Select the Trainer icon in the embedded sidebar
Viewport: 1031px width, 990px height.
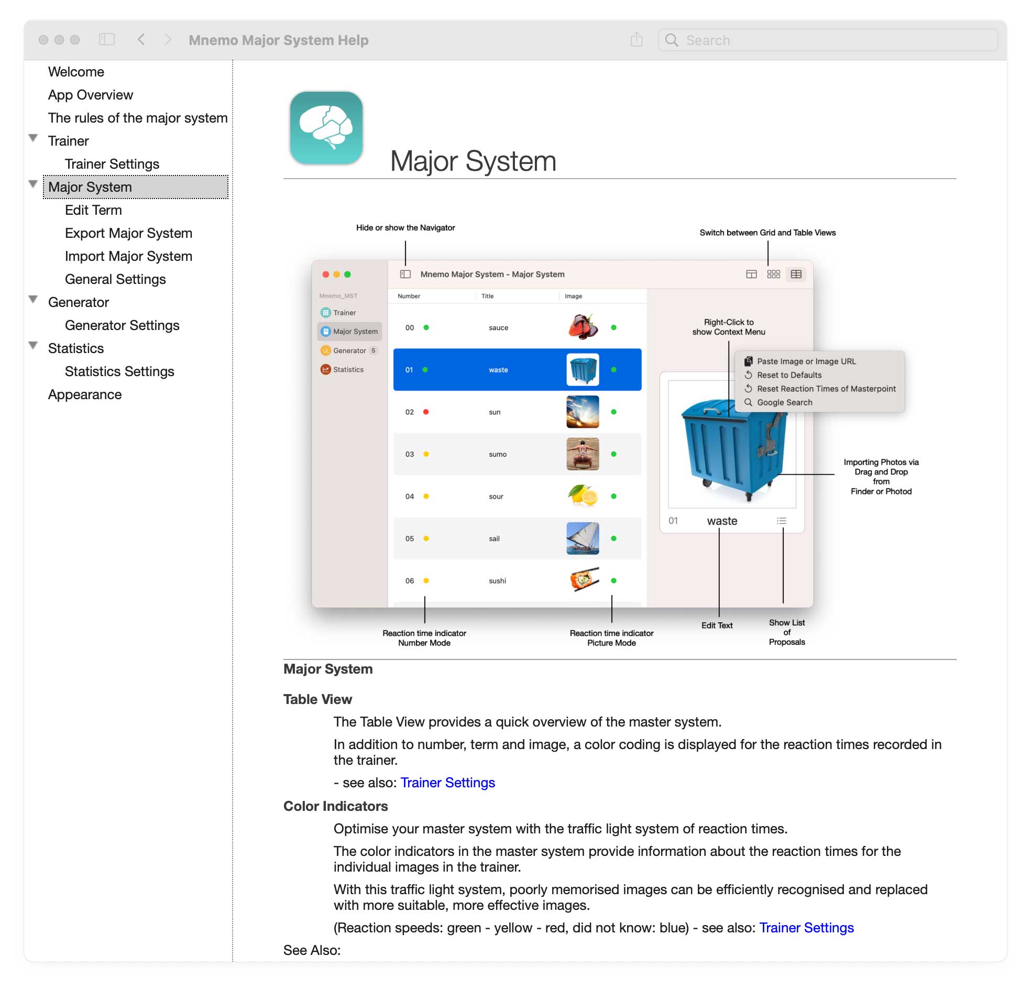coord(326,313)
